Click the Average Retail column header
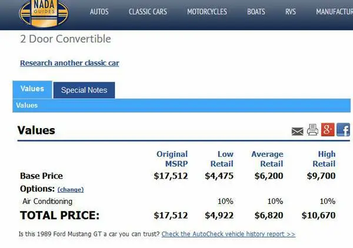 coord(267,159)
